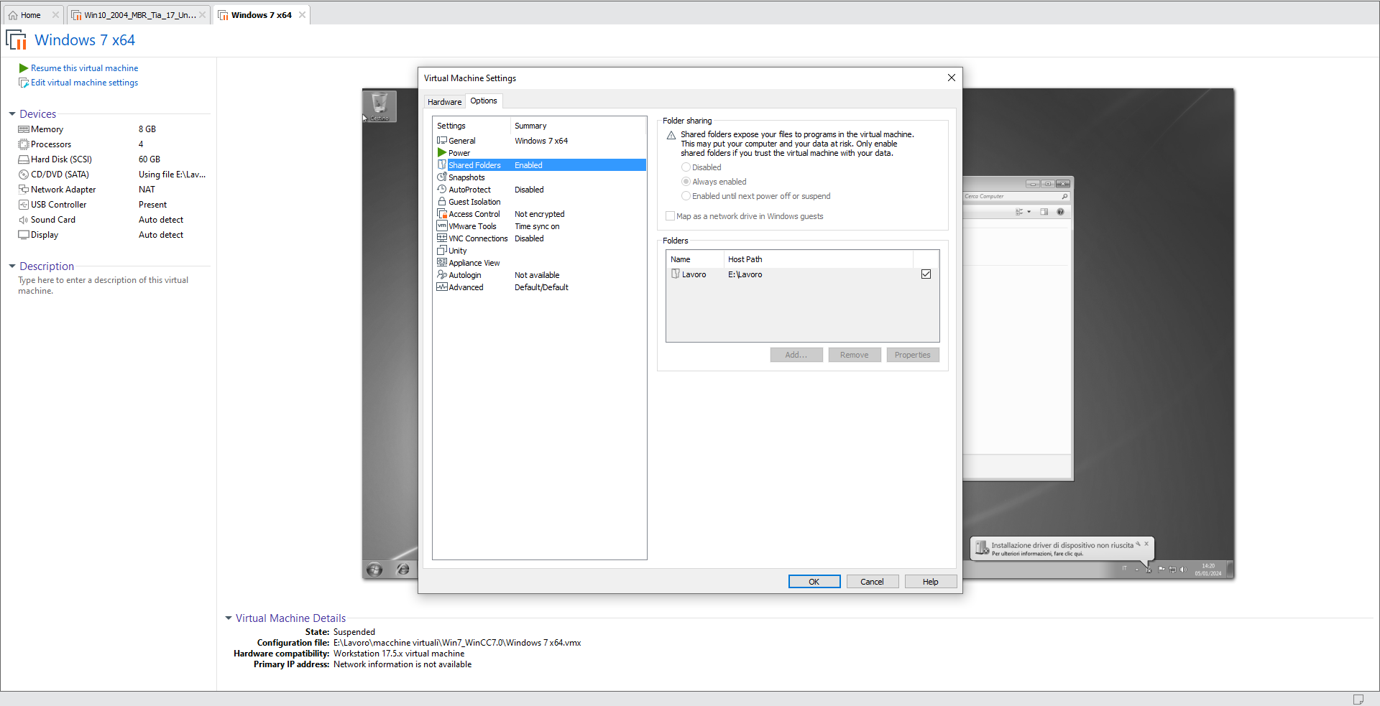The image size is (1380, 706).
Task: Click driver installation failed notification balloon
Action: [1062, 549]
